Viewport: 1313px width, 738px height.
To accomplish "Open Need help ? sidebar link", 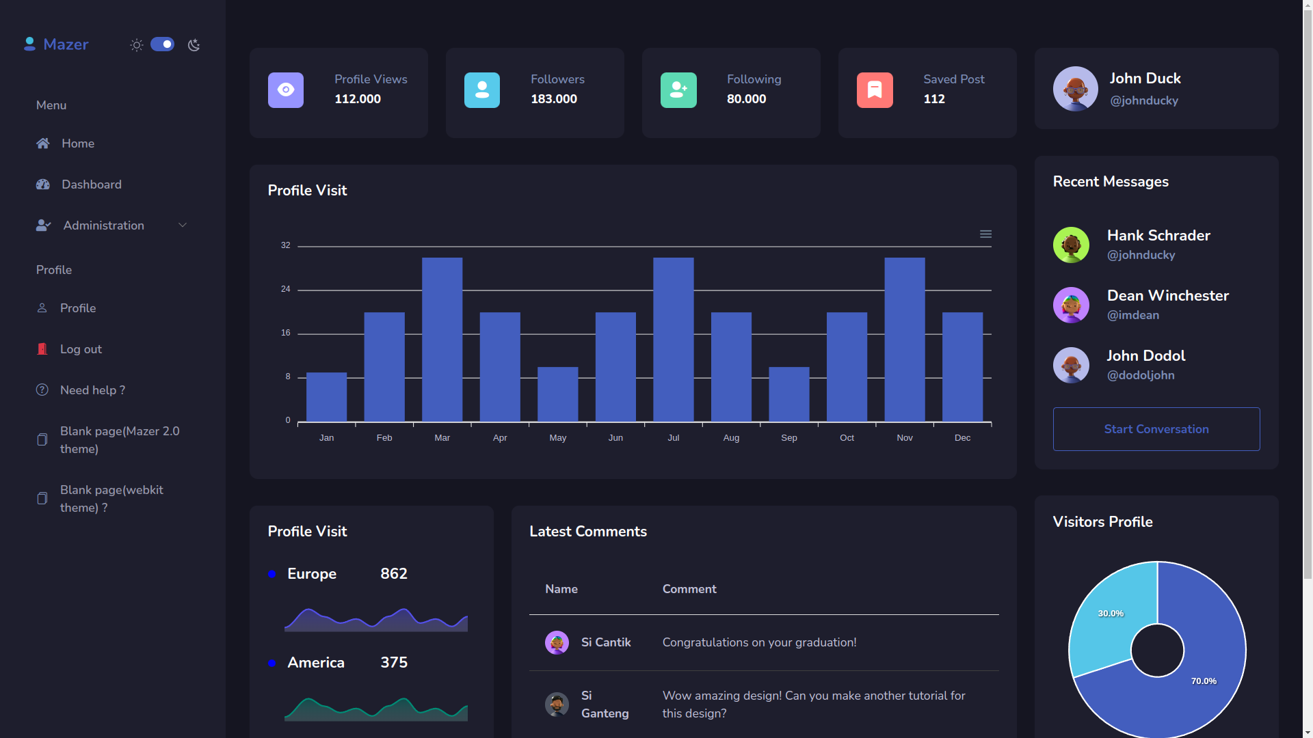I will pyautogui.click(x=92, y=390).
